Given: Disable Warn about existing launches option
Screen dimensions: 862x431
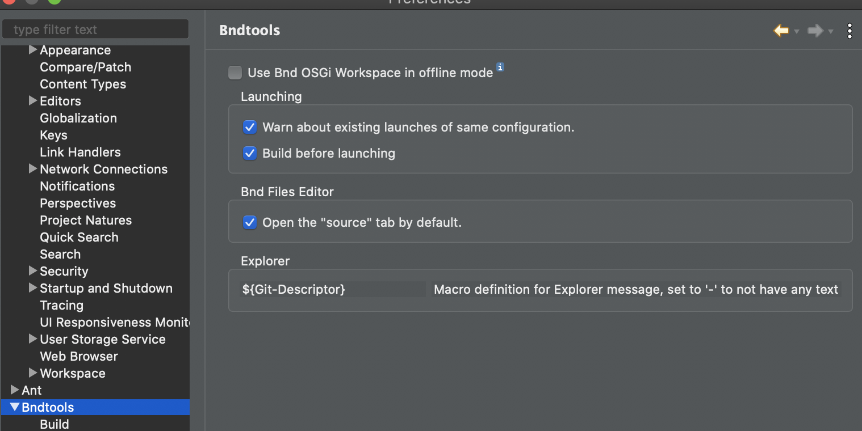Looking at the screenshot, I should (x=250, y=127).
